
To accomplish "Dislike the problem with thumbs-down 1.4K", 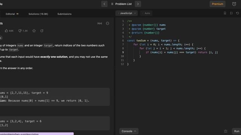I will point(23,31).
